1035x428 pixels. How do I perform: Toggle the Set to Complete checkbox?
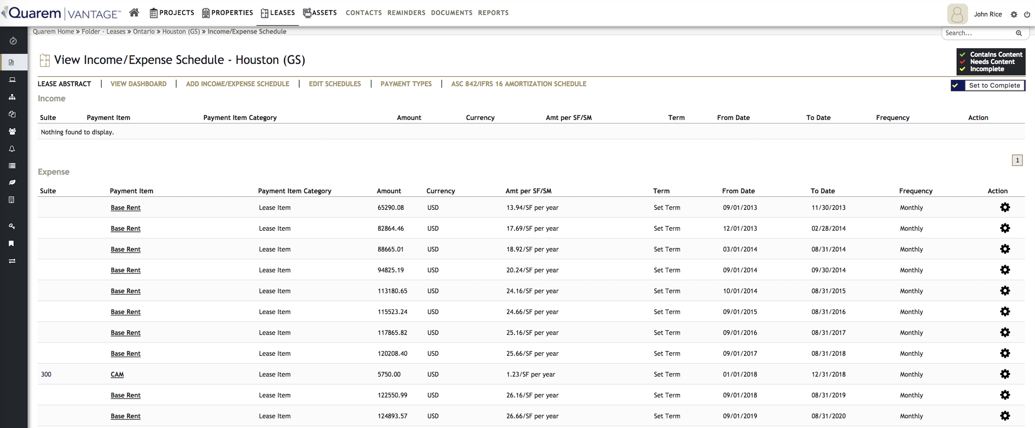point(955,86)
